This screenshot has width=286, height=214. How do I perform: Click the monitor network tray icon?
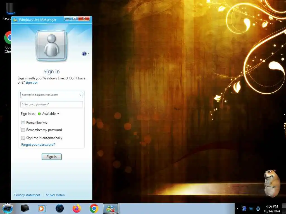pos(251,209)
